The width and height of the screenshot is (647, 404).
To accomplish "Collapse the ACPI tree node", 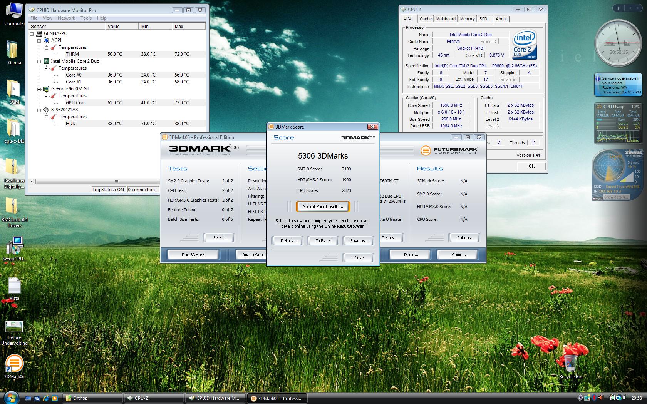I will [39, 40].
